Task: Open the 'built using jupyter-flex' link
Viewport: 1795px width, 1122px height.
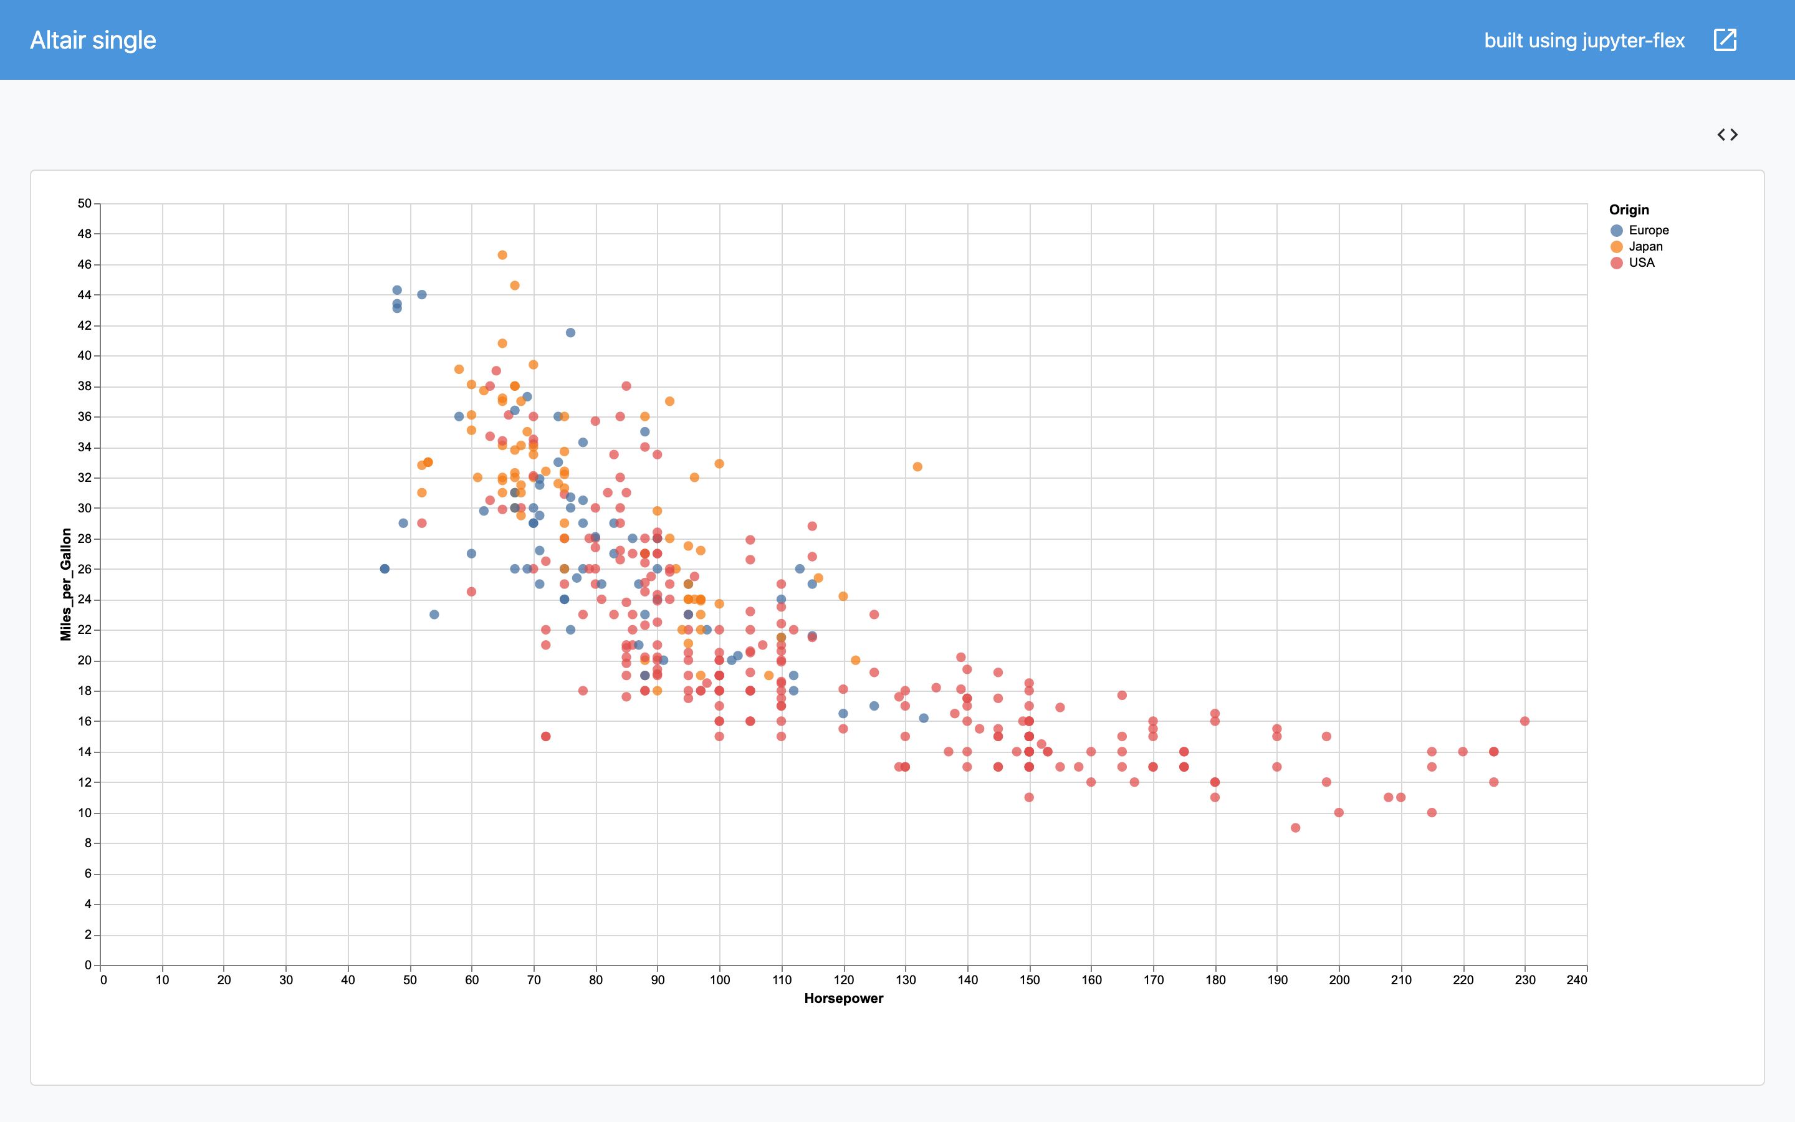Action: 1584,40
